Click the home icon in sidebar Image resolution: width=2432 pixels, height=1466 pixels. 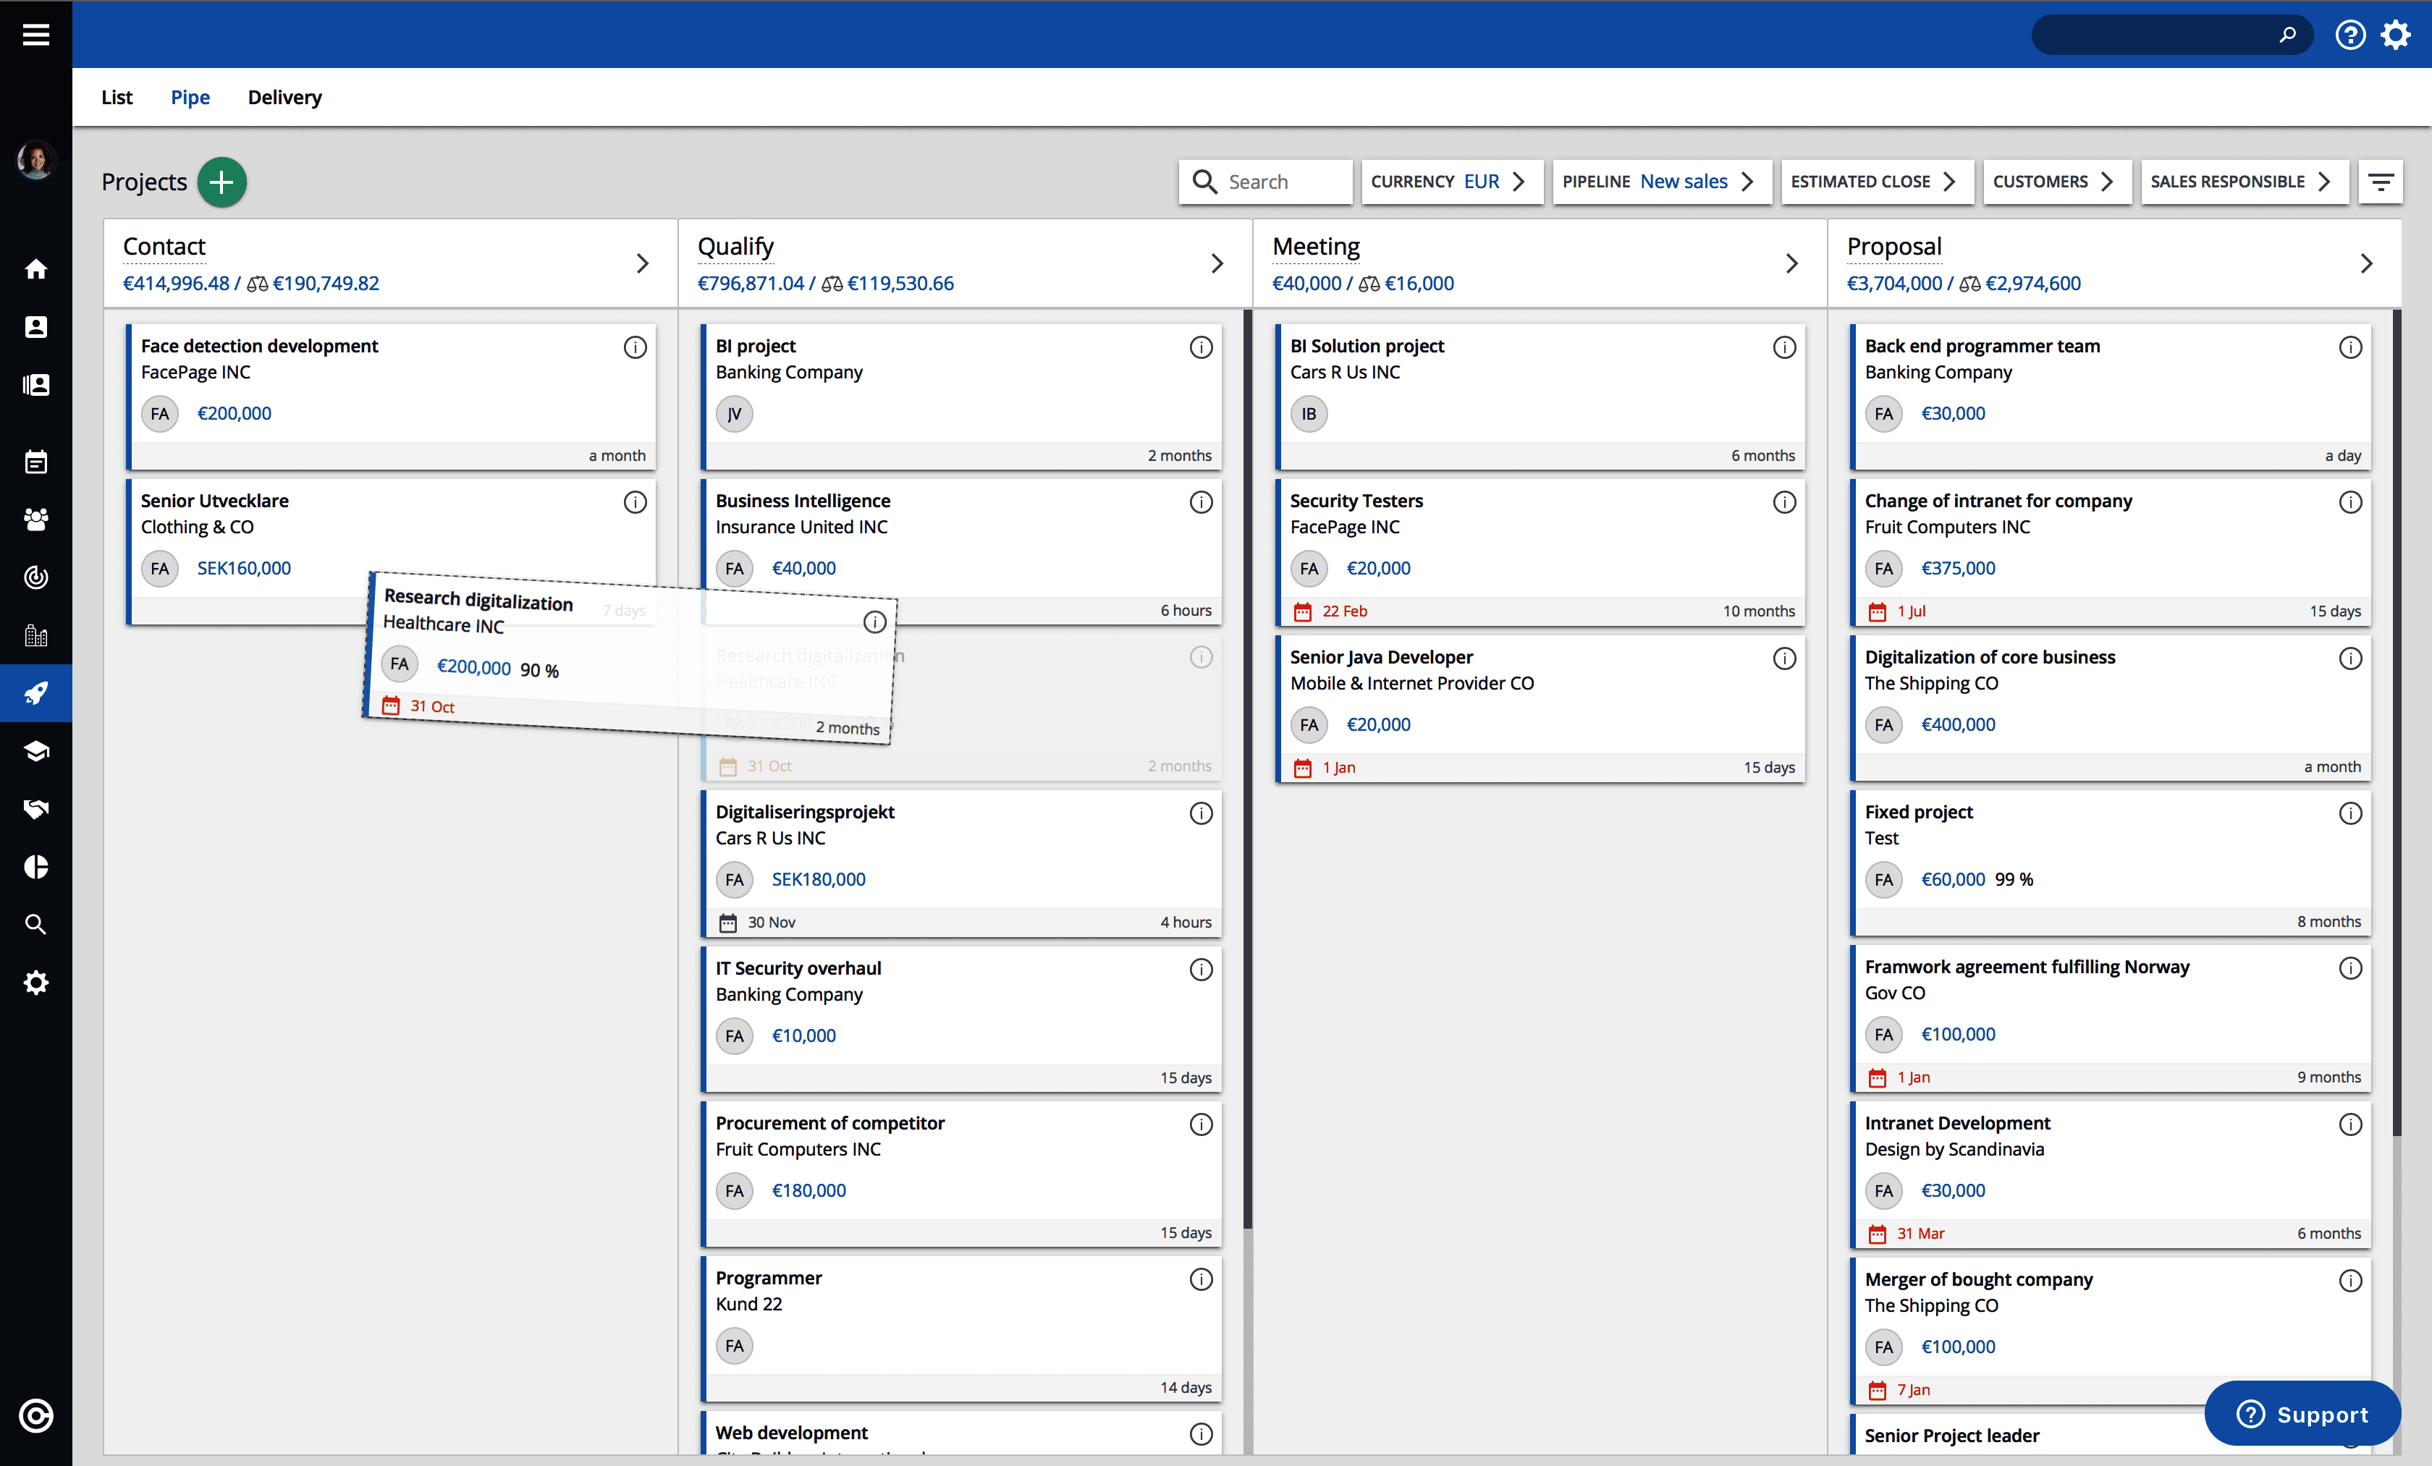pos(35,269)
